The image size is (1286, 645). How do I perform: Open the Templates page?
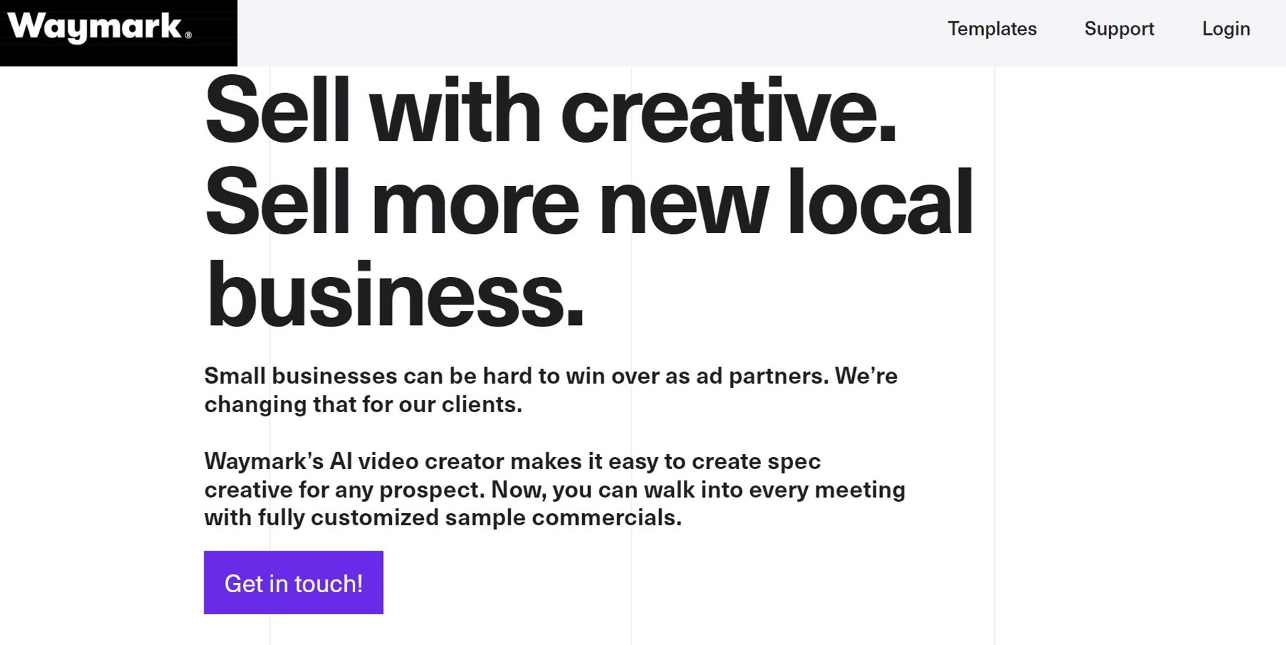coord(991,29)
